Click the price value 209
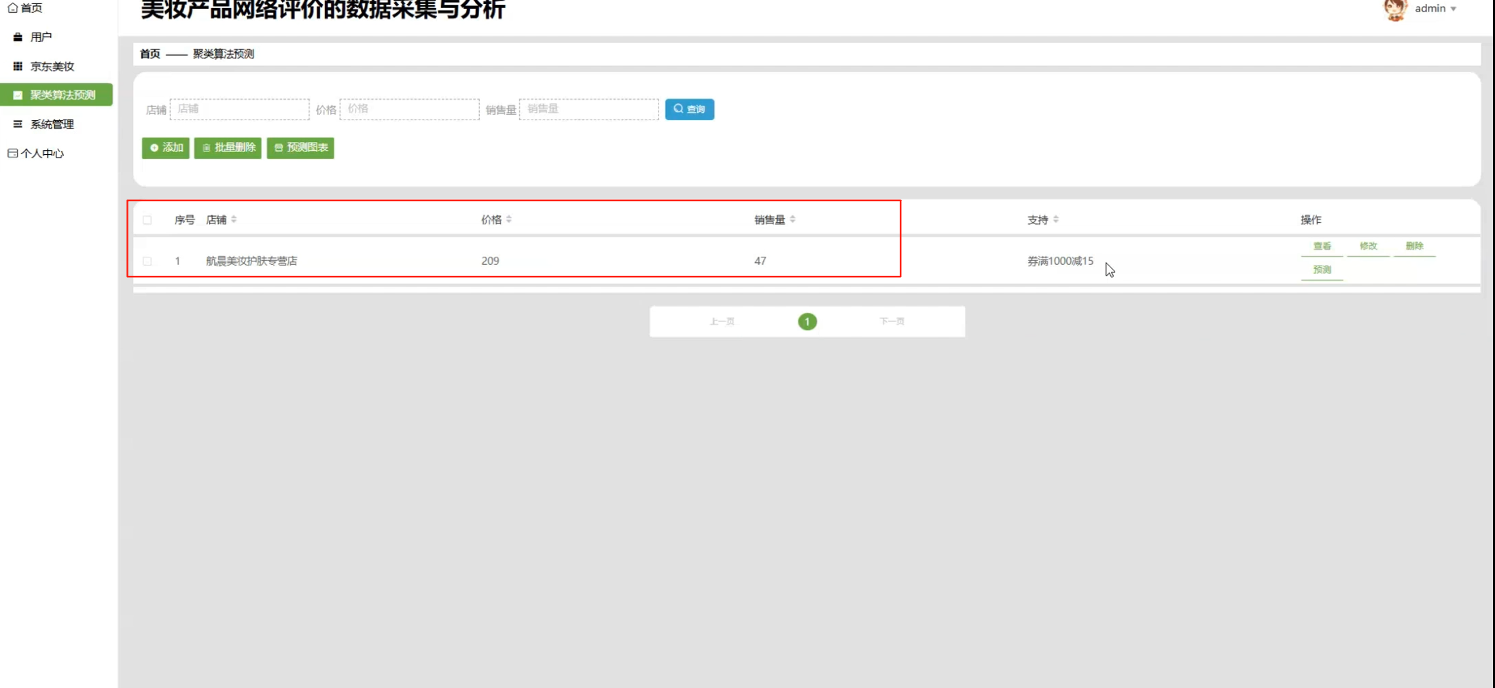 (490, 261)
